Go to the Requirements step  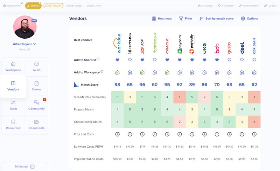tap(13, 6)
